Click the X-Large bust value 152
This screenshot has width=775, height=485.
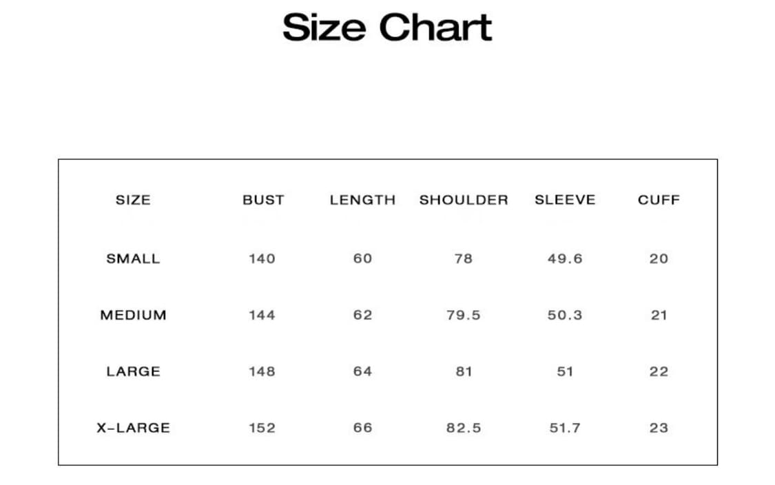point(262,428)
